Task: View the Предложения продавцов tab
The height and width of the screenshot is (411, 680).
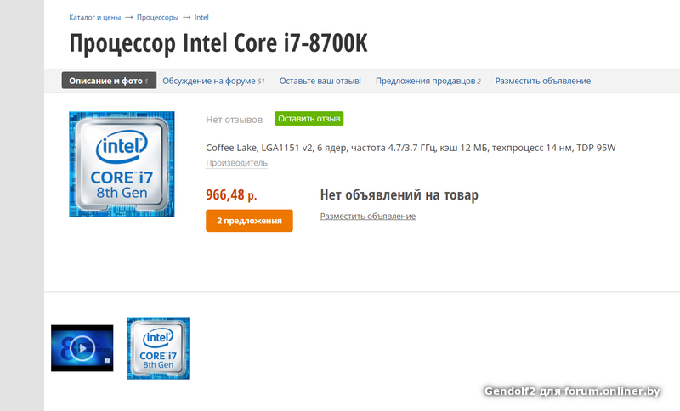Action: [428, 81]
